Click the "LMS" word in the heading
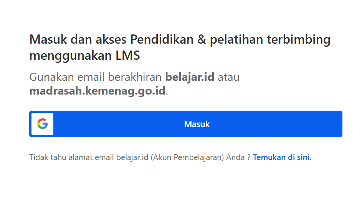Screen dimensions: 362x206 point(128,56)
